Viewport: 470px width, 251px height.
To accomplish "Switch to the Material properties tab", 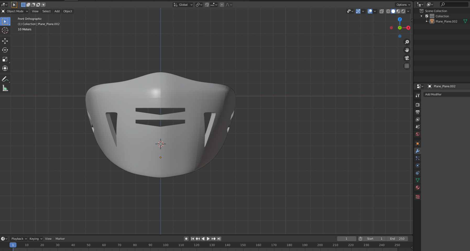I will [418, 187].
